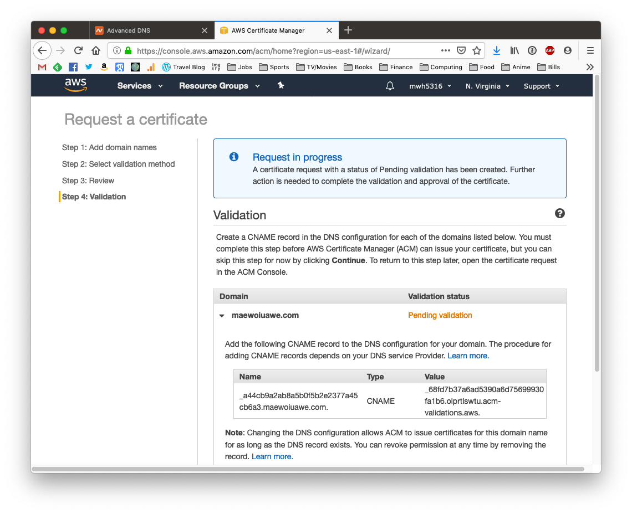Collapse the maewoiuawe.com domain row

point(222,316)
